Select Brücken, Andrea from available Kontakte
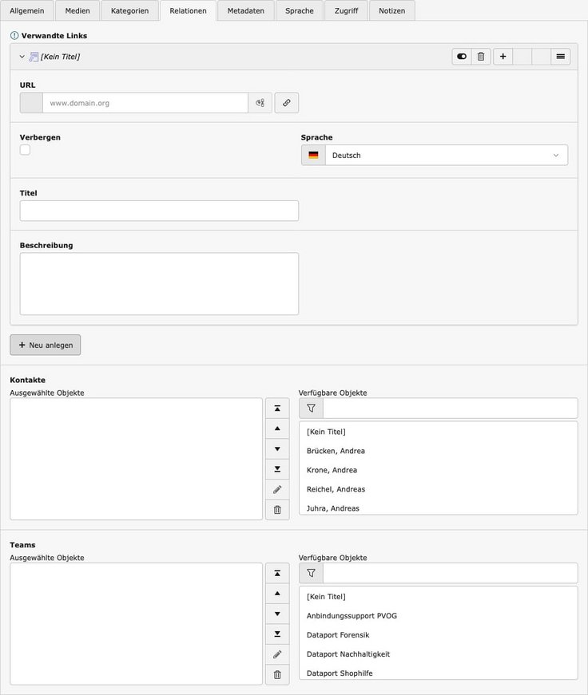Screen dimensions: 588x695 (336, 451)
